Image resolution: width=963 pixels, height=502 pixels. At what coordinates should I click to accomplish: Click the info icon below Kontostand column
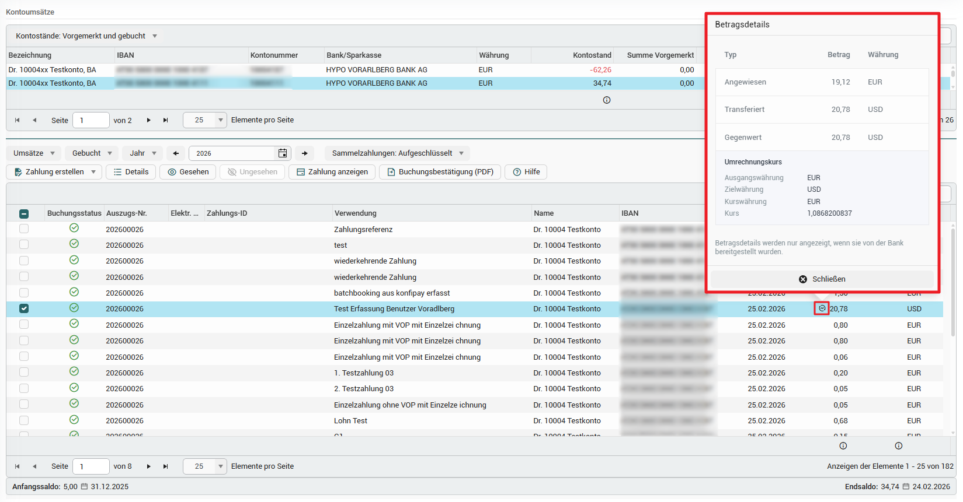(607, 100)
